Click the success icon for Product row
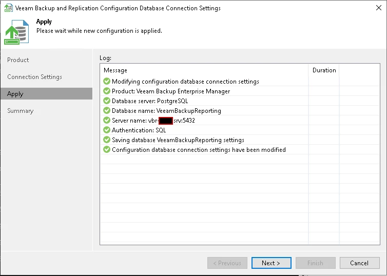 (x=107, y=91)
